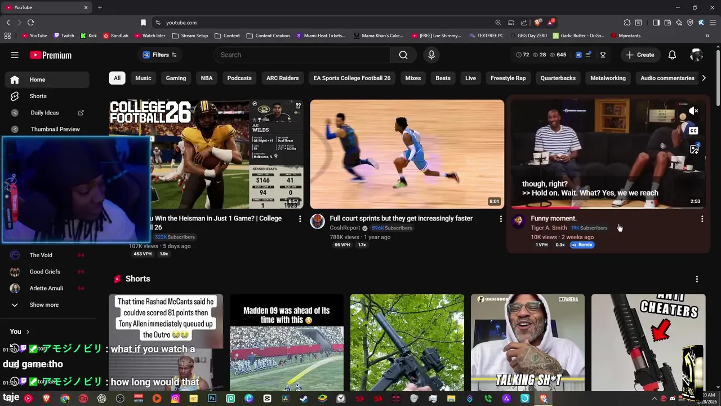Select the Freestyle Rap chip
Image resolution: width=721 pixels, height=406 pixels.
click(x=508, y=78)
